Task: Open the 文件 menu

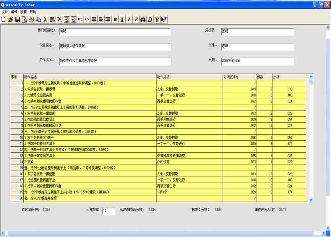Action: [x=5, y=12]
